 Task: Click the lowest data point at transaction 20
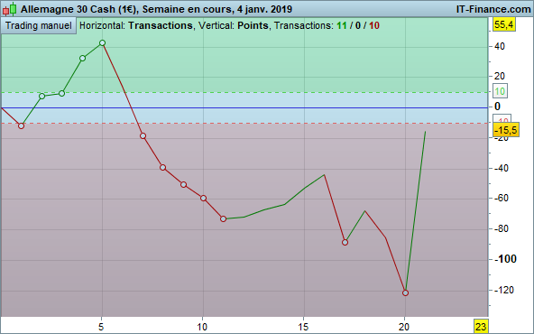(x=405, y=292)
